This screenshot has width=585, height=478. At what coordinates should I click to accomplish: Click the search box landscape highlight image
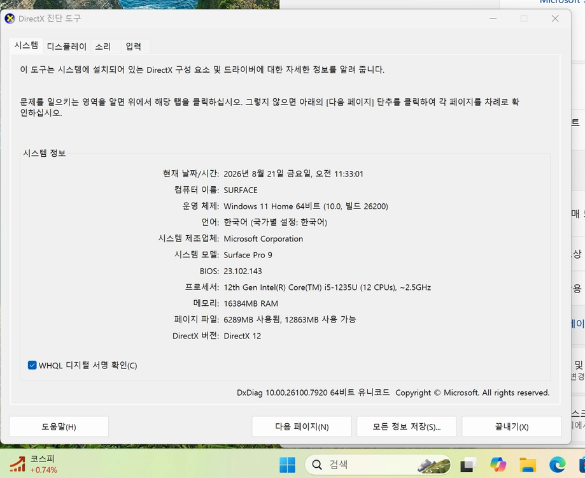point(433,465)
